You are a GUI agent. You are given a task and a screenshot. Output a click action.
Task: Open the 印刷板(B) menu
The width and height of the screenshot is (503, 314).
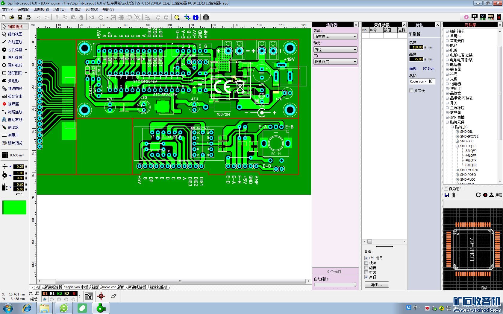pos(41,10)
